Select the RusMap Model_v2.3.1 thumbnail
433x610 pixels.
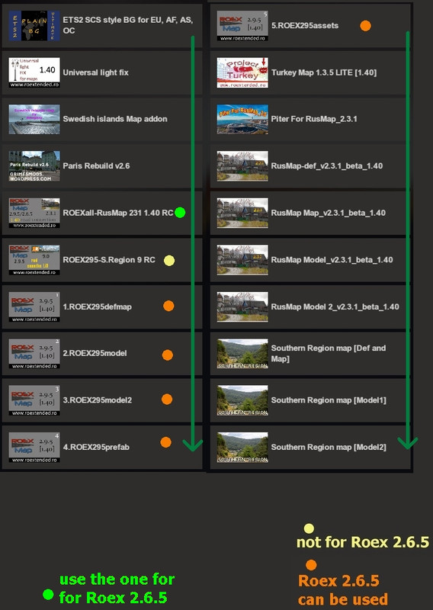pos(242,260)
